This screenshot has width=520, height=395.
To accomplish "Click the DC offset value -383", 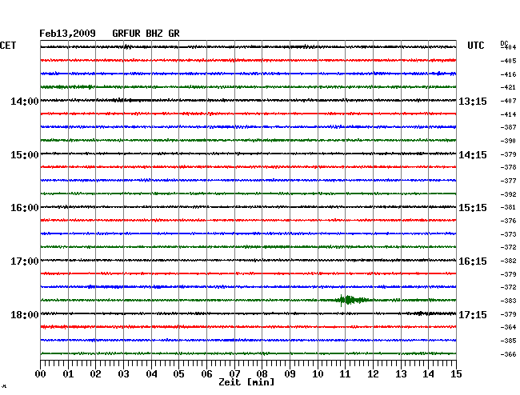I will click(x=508, y=301).
